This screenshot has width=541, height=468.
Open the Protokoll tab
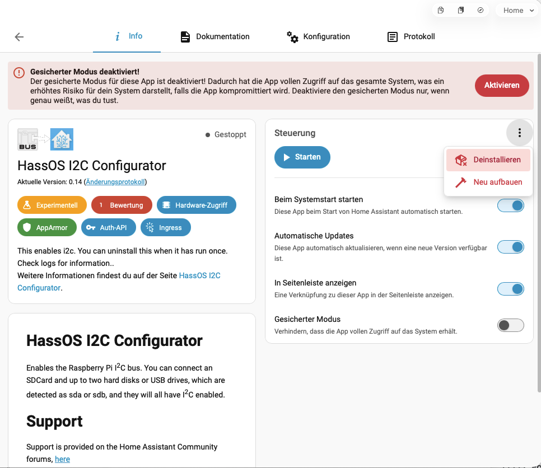[411, 36]
